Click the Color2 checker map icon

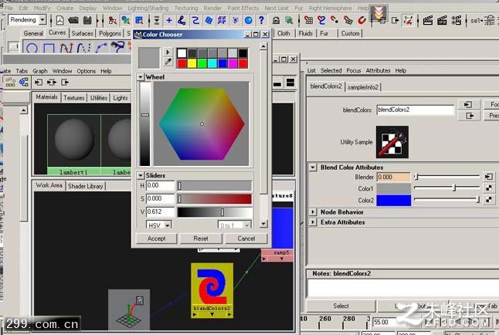tap(489, 200)
